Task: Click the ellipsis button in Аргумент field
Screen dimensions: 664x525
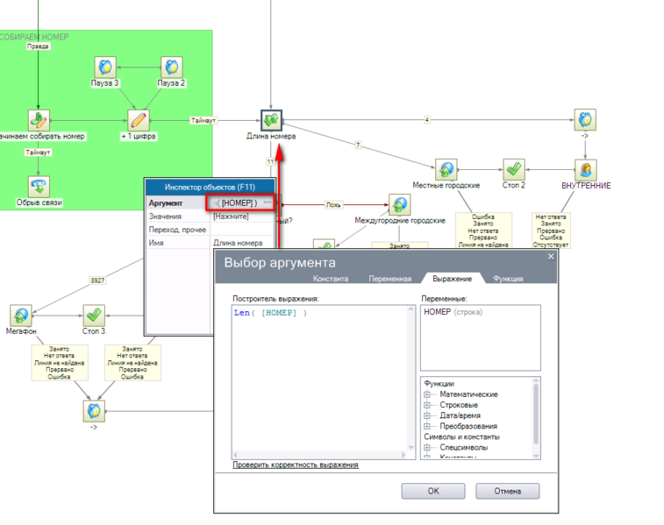Action: click(268, 202)
